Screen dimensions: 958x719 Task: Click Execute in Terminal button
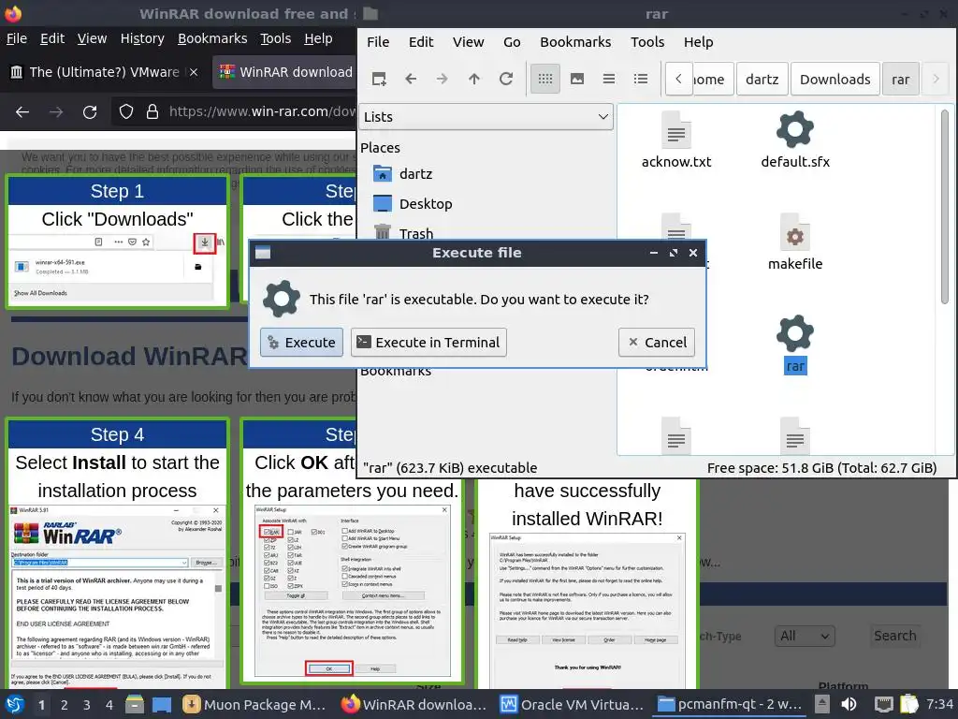[428, 343]
